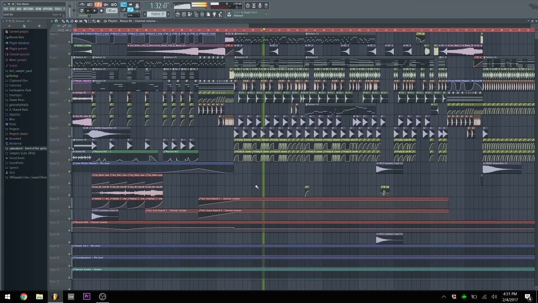
Task: Open the plugin picker plug icon
Action: [214, 14]
